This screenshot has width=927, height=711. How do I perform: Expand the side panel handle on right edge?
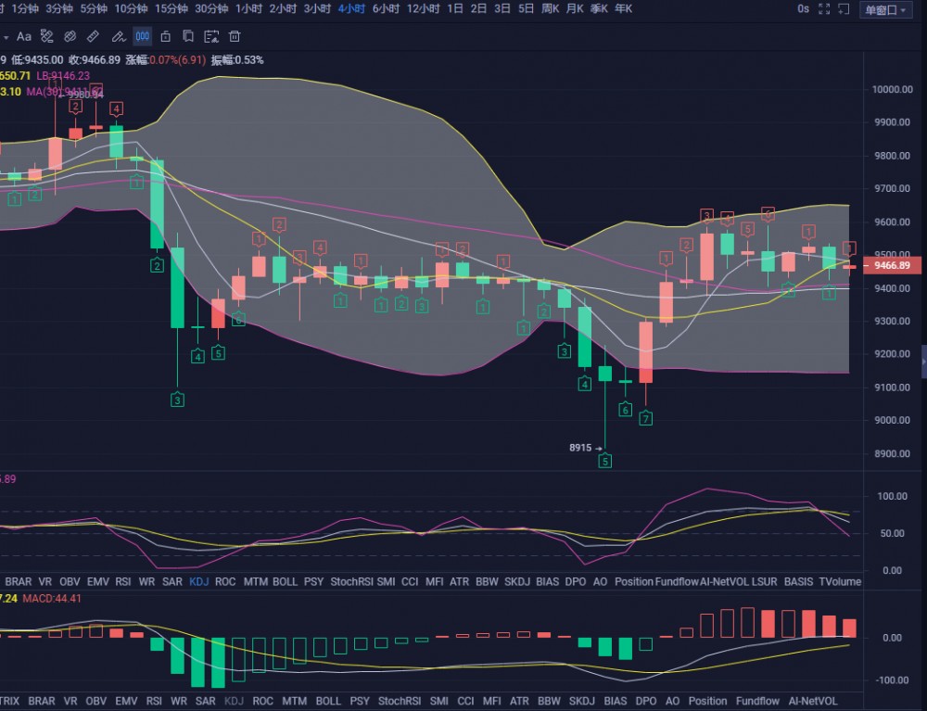[922, 362]
